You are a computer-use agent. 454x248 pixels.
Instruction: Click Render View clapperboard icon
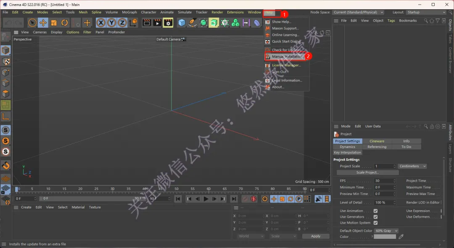pyautogui.click(x=147, y=23)
